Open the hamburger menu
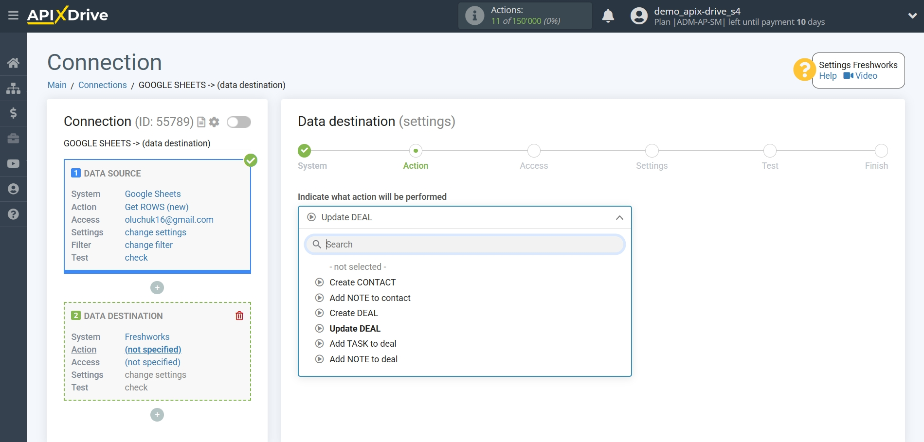The image size is (924, 442). (13, 16)
